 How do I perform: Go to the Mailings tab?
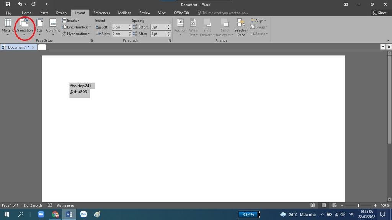[x=124, y=13]
